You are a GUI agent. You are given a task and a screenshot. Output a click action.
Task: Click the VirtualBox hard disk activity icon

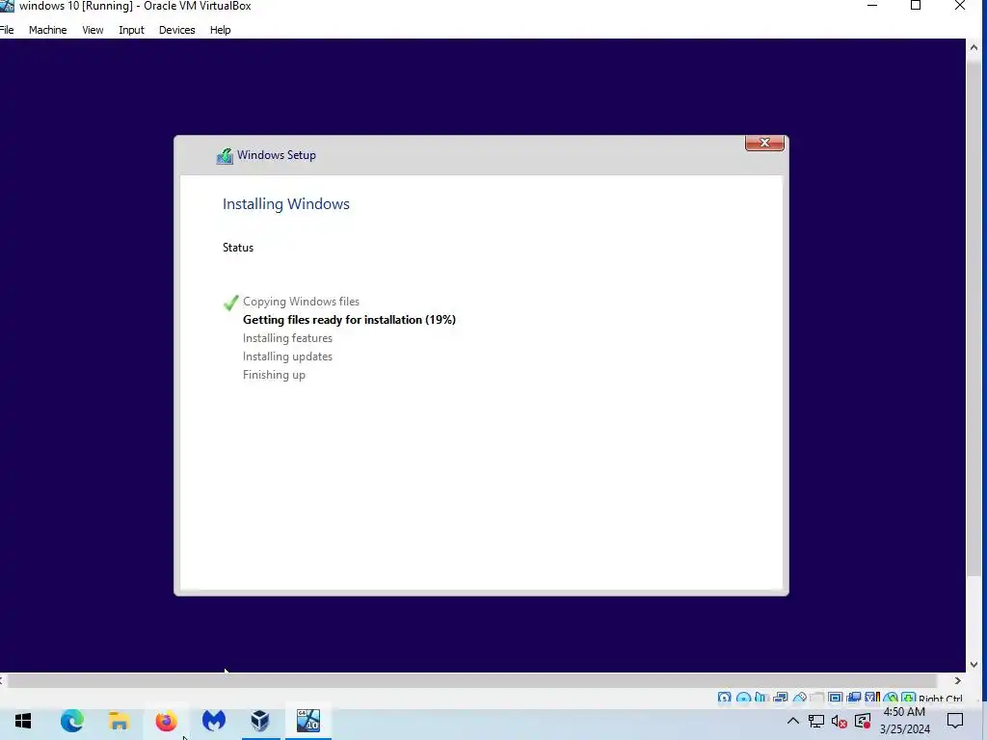coord(725,698)
